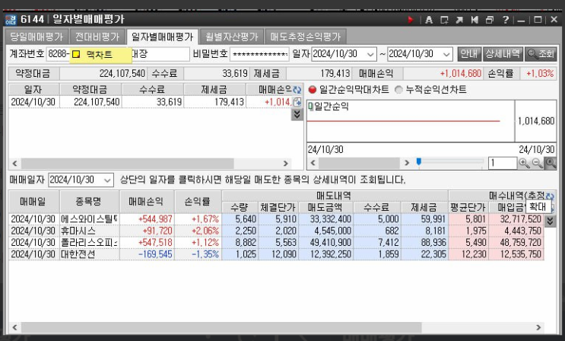This screenshot has height=341, width=565.
Task: Click left arrow of chart scrollbar
Action: tap(313, 163)
